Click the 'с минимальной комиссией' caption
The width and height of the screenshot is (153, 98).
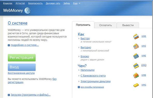[95, 51]
